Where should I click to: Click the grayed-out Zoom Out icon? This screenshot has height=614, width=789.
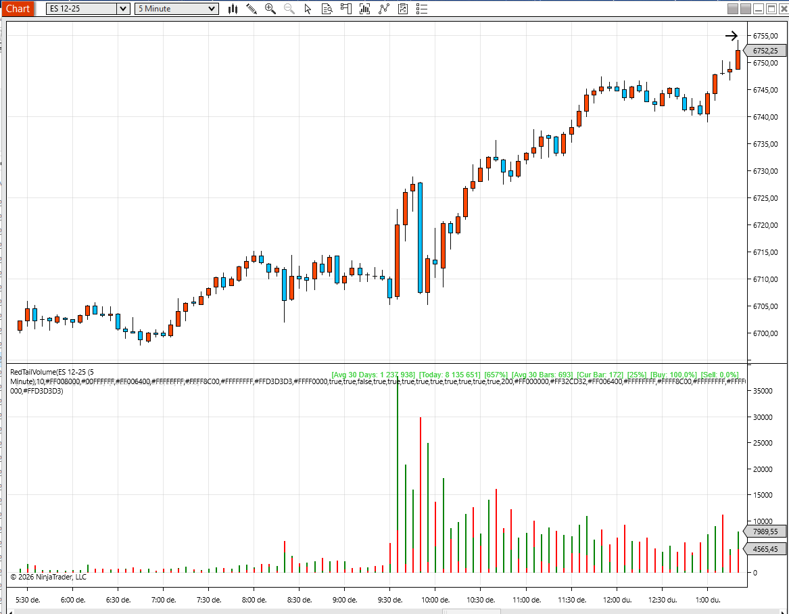[289, 9]
